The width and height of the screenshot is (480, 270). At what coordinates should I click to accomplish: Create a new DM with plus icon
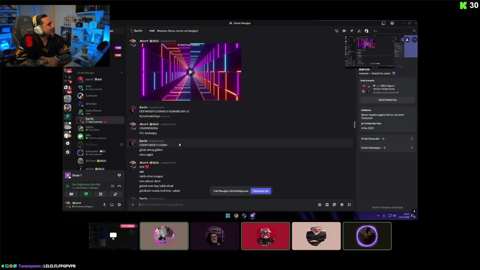pyautogui.click(x=121, y=73)
